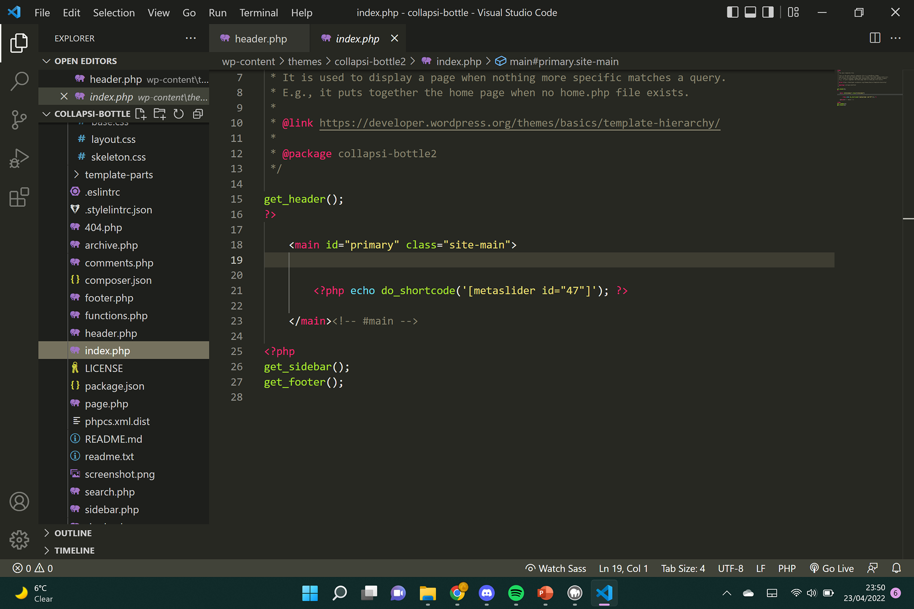Click the themes breadcrumb segment
The height and width of the screenshot is (609, 914).
point(305,61)
